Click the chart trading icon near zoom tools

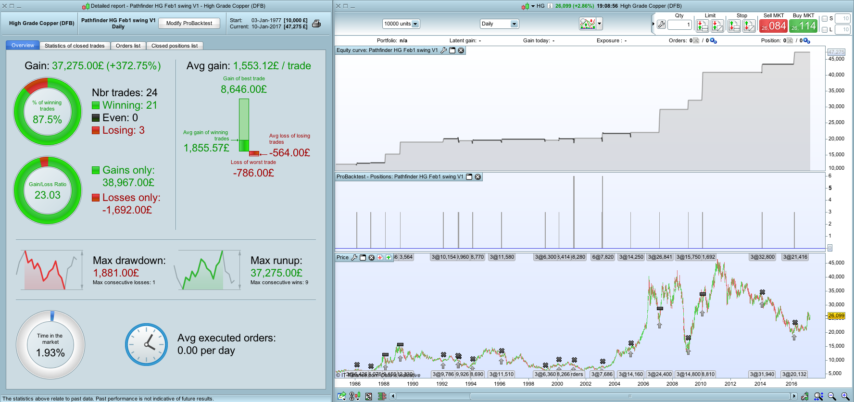click(x=804, y=396)
